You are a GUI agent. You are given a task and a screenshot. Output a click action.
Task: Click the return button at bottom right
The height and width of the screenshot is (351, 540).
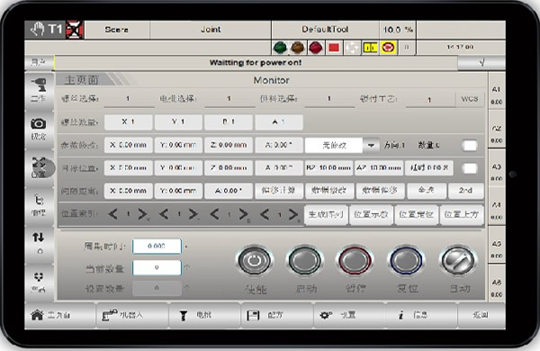[481, 315]
